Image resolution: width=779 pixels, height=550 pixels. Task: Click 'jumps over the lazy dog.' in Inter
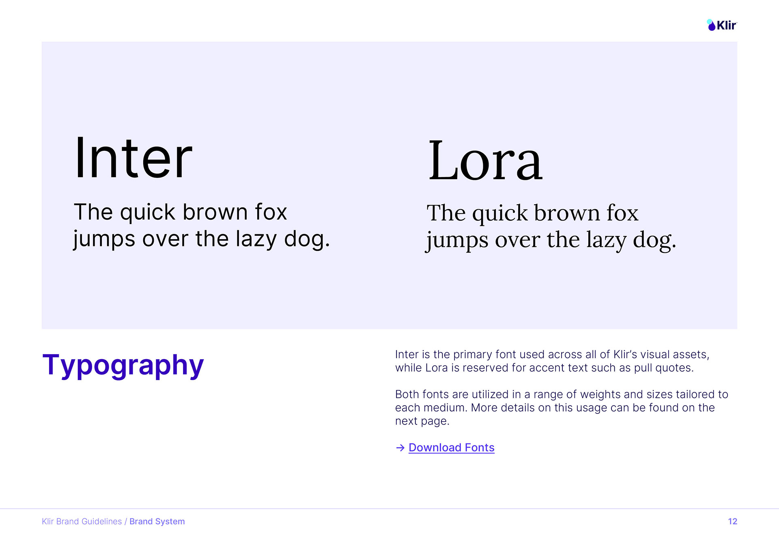(202, 239)
